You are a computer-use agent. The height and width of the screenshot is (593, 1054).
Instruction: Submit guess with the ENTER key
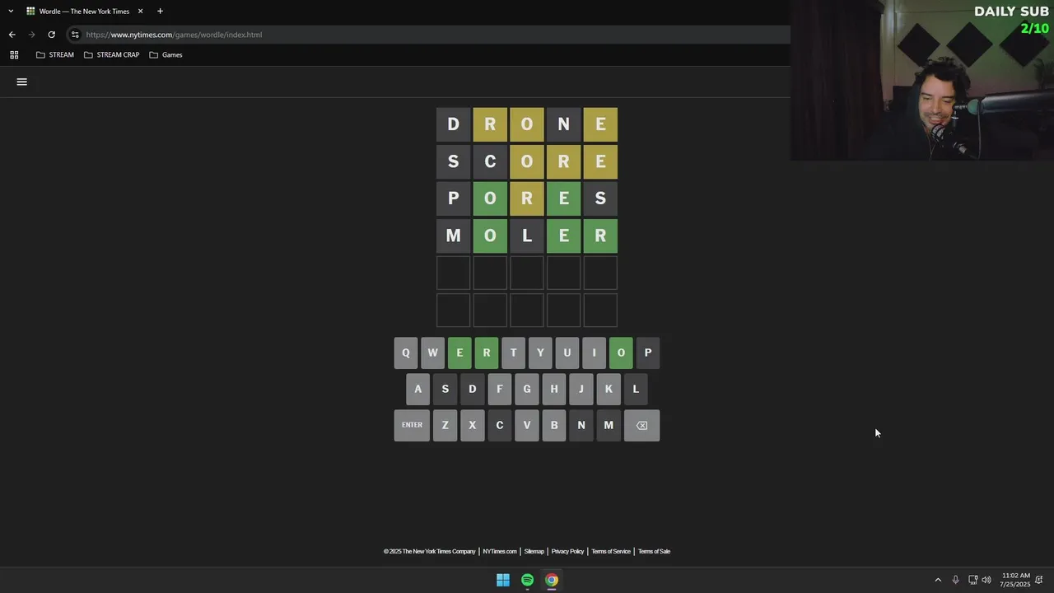tap(412, 425)
